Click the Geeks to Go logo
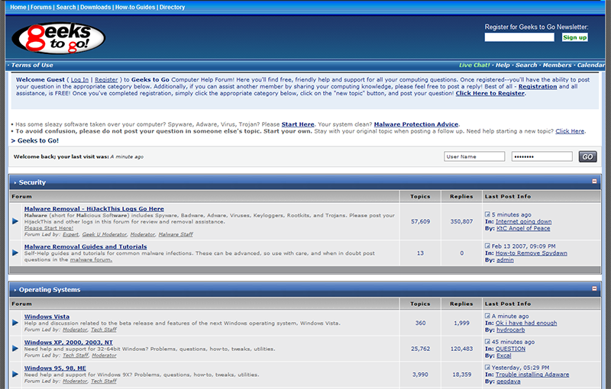Image resolution: width=611 pixels, height=389 pixels. coord(59,38)
